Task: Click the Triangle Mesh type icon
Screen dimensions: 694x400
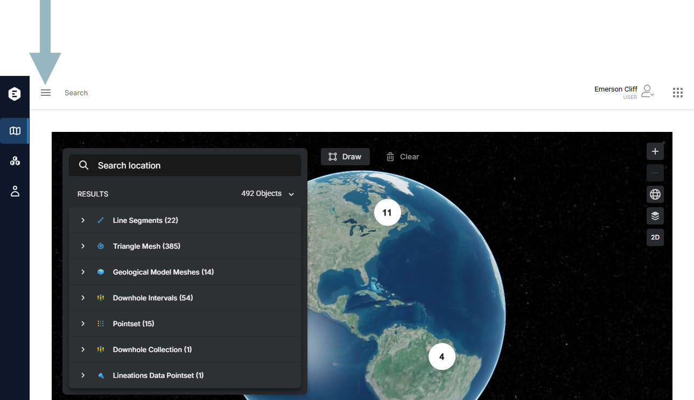Action: [101, 246]
